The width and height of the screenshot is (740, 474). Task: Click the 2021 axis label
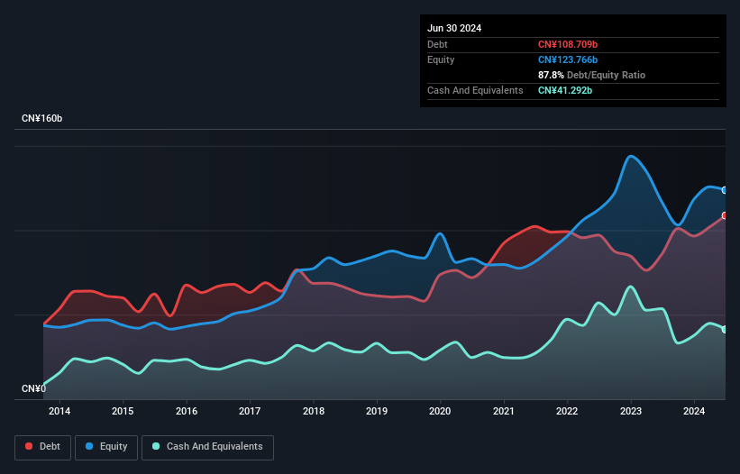pyautogui.click(x=504, y=411)
